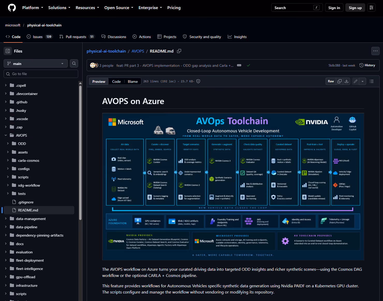The height and width of the screenshot is (301, 383).
Task: View the file History
Action: click(x=367, y=65)
